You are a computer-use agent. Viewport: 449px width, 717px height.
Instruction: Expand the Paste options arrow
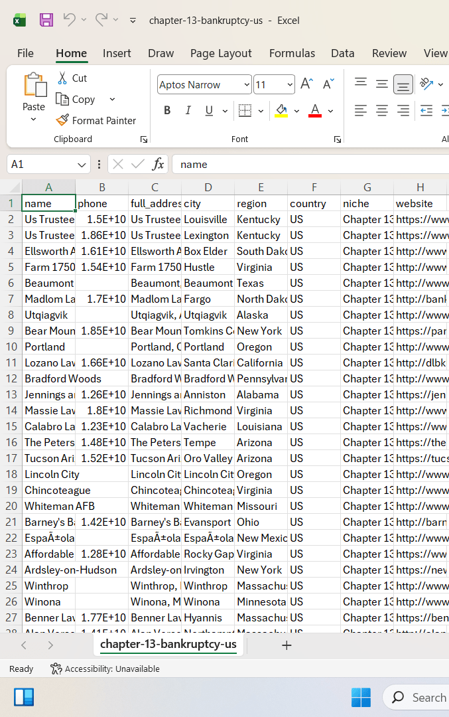[x=33, y=119]
